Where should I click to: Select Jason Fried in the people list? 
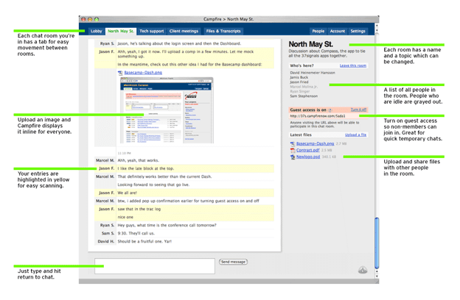[299, 82]
